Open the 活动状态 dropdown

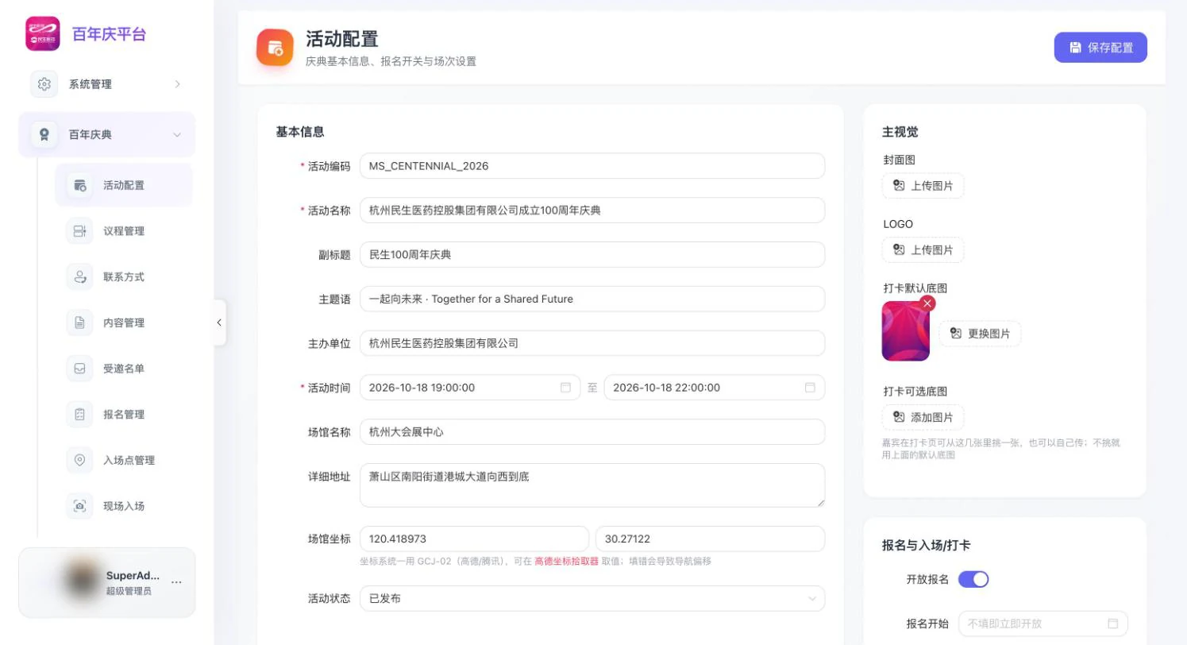click(592, 598)
